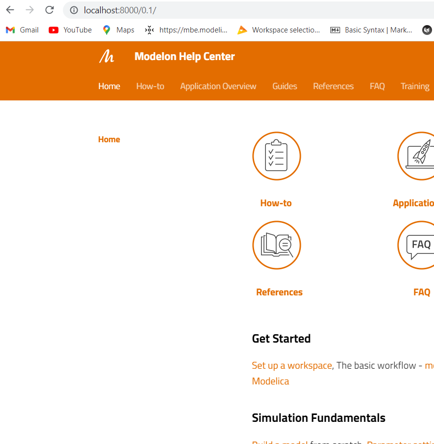Open the YouTube bookmark
The image size is (434, 444).
pos(70,30)
